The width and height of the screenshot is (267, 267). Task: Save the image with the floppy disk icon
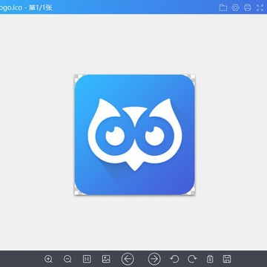pos(227,259)
